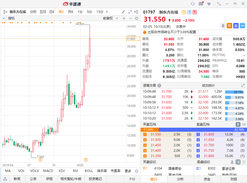Enable the RSI indicator
This screenshot has height=183, width=247.
click(x=75, y=171)
